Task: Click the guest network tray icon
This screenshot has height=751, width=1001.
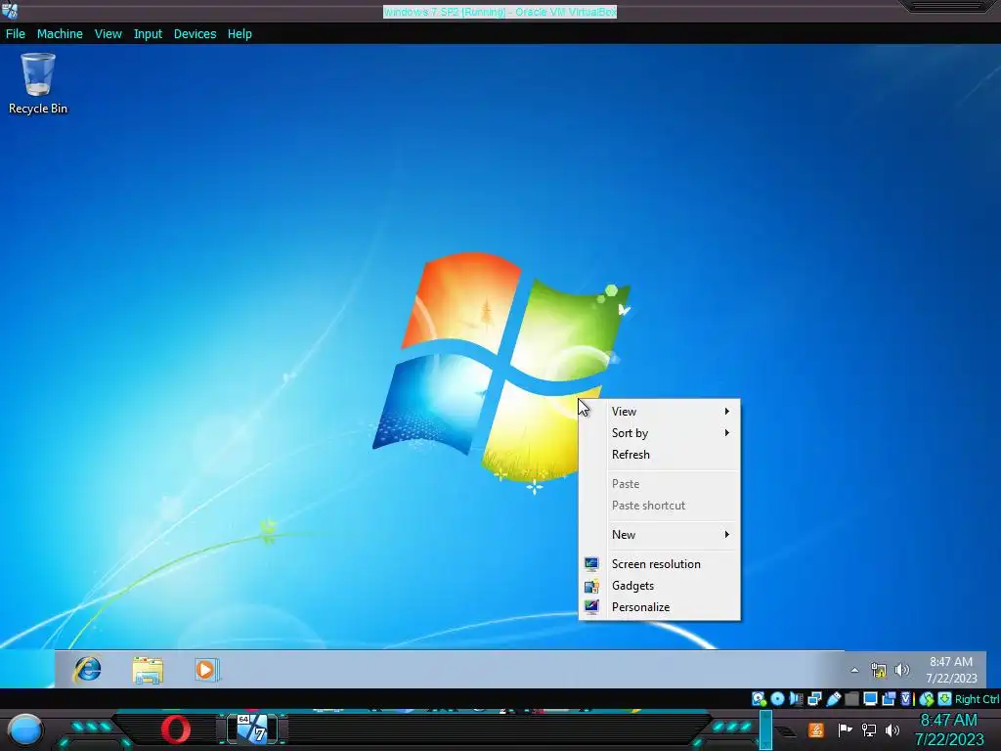Action: click(x=879, y=670)
